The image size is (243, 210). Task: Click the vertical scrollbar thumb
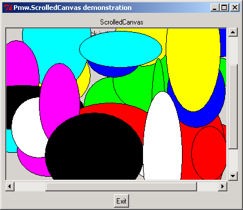pyautogui.click(x=233, y=107)
